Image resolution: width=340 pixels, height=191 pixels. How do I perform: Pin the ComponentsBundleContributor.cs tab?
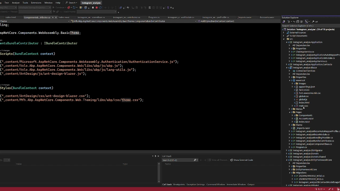pos(53,18)
